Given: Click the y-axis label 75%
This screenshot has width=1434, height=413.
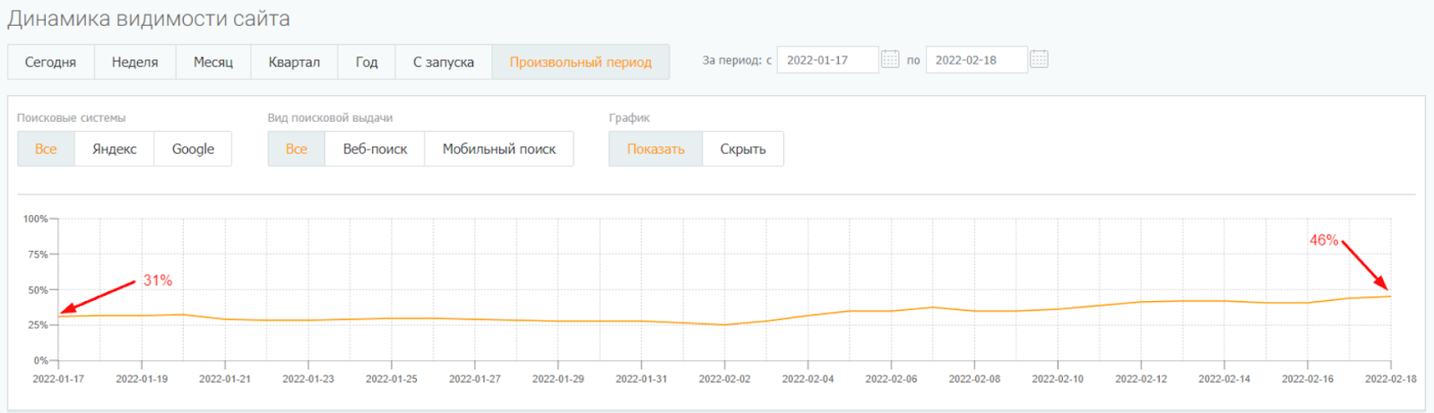Looking at the screenshot, I should point(38,254).
